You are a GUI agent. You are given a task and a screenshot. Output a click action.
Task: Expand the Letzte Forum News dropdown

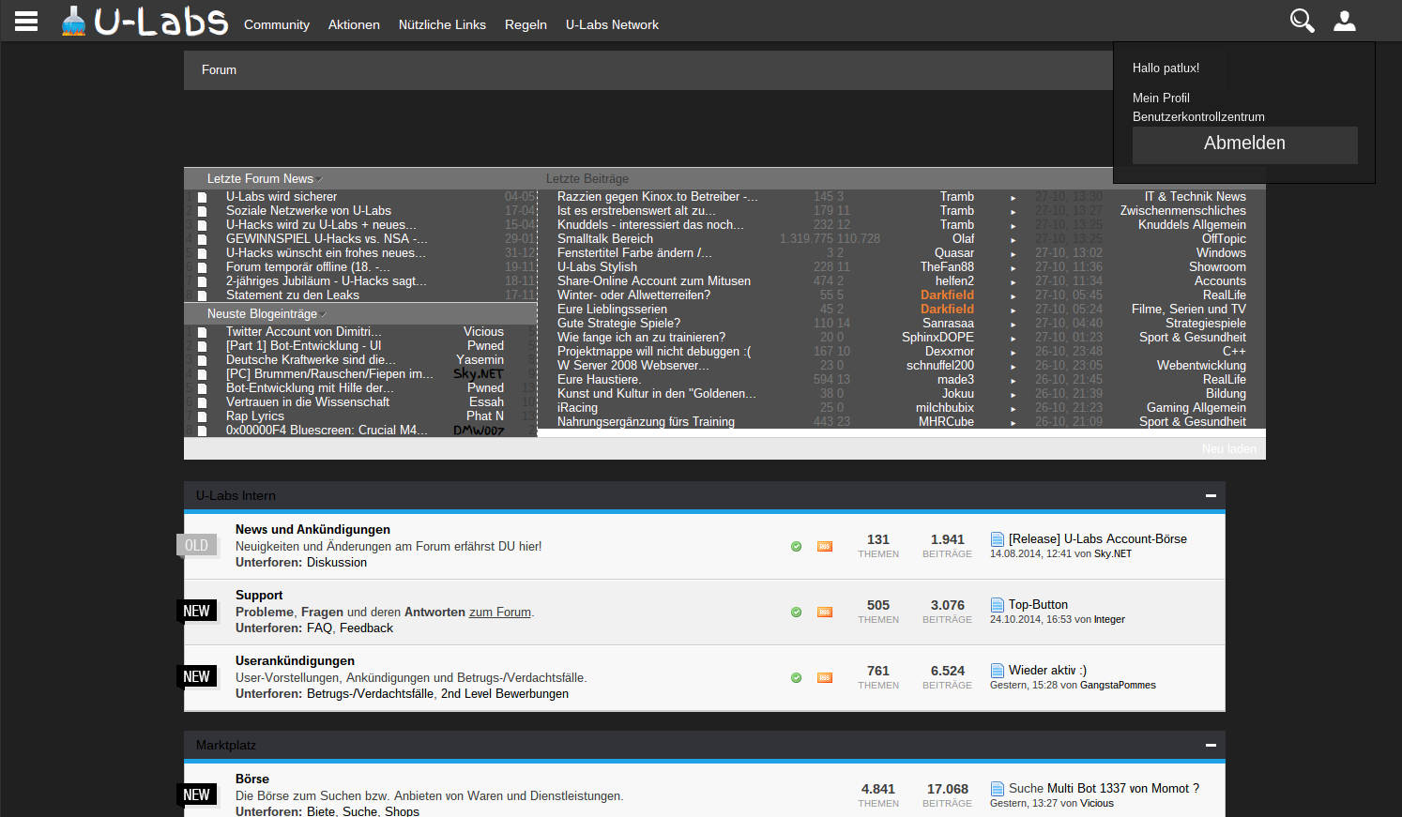tap(319, 179)
